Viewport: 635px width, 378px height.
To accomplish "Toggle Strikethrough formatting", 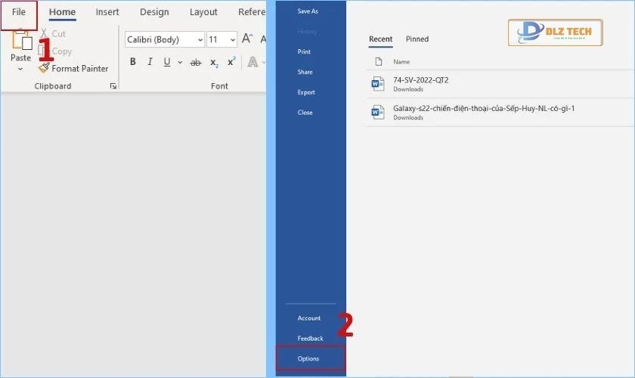I will point(196,63).
